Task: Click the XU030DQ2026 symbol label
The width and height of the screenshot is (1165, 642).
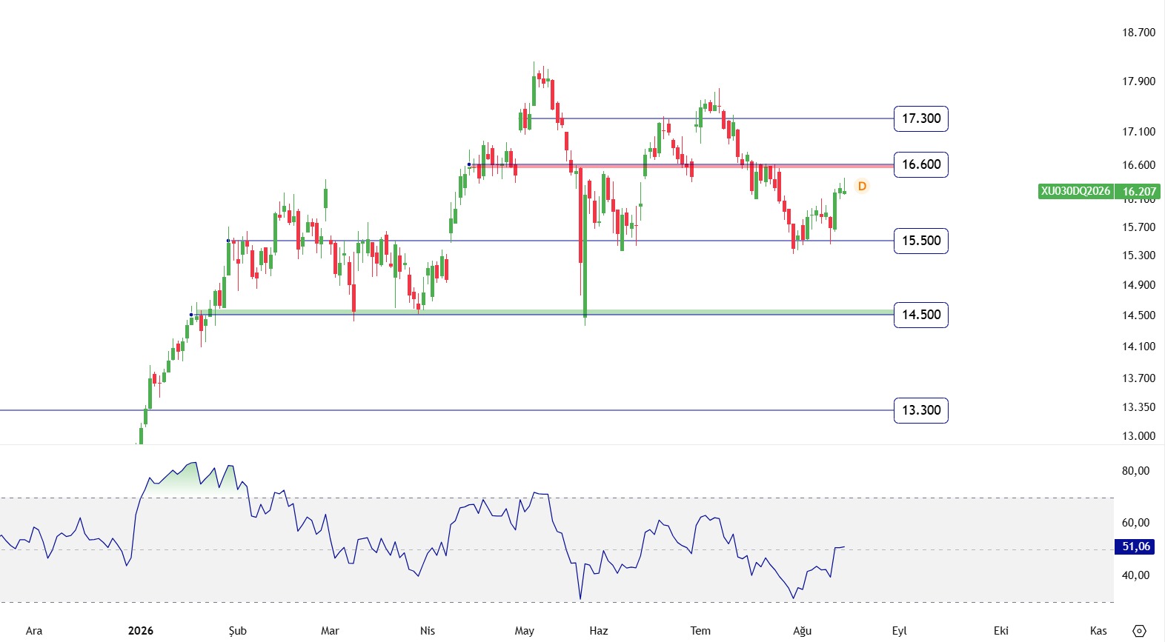Action: [1076, 191]
